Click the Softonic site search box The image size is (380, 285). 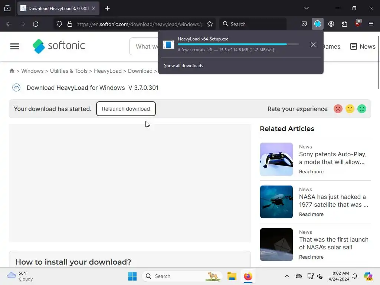144,46
